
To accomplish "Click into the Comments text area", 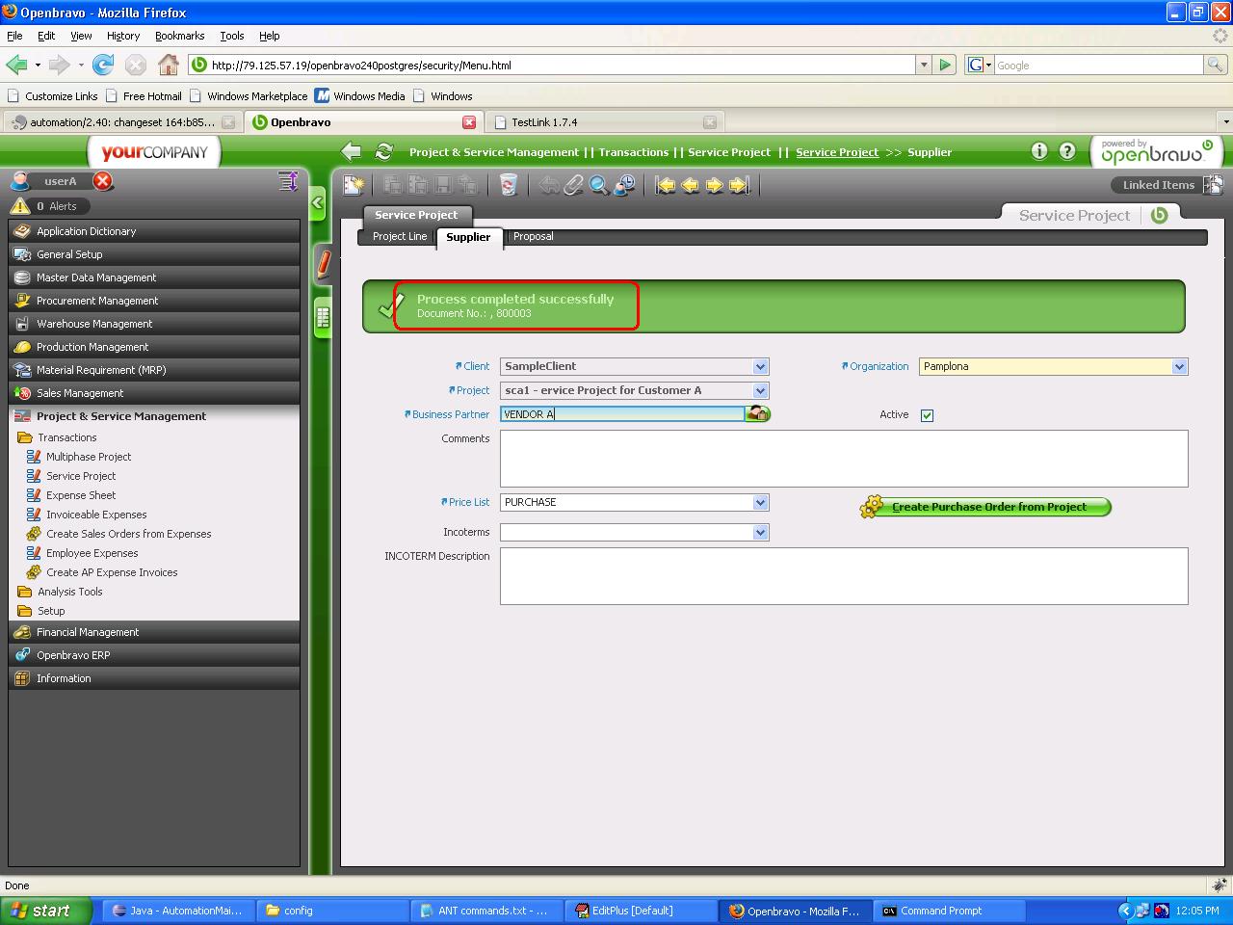I will [x=844, y=459].
